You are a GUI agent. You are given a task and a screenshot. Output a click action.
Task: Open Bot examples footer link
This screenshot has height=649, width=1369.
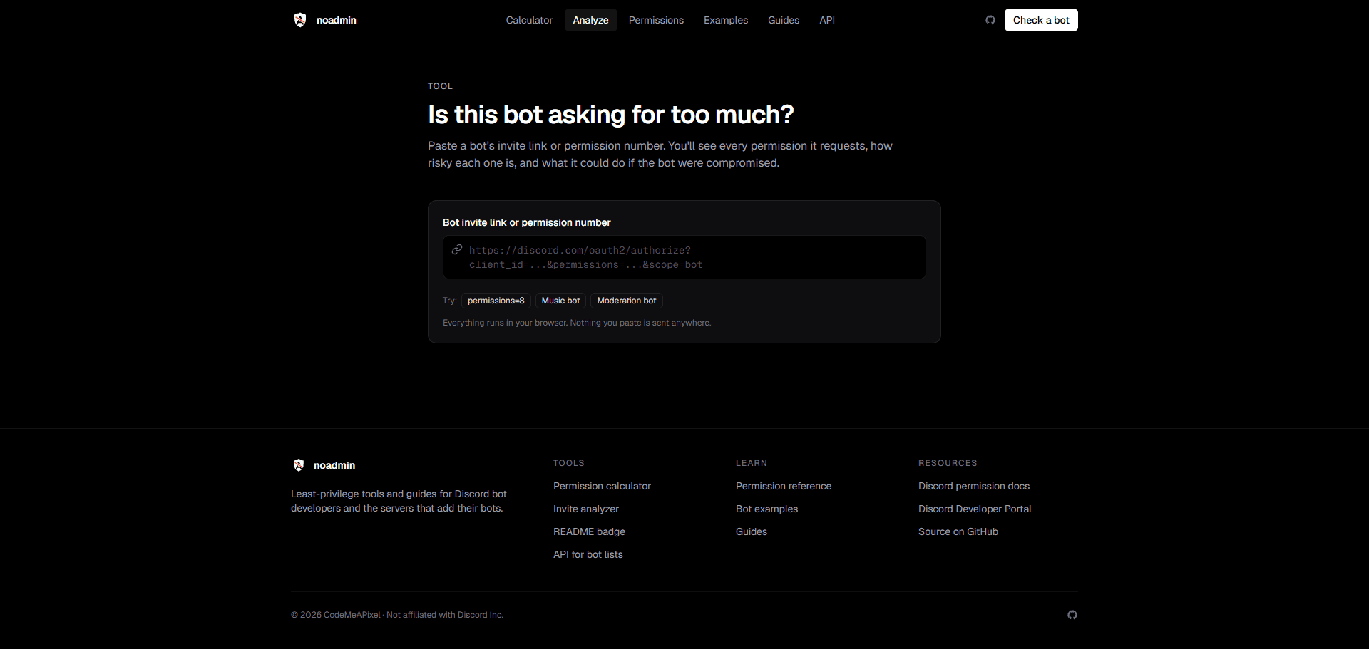pos(766,509)
